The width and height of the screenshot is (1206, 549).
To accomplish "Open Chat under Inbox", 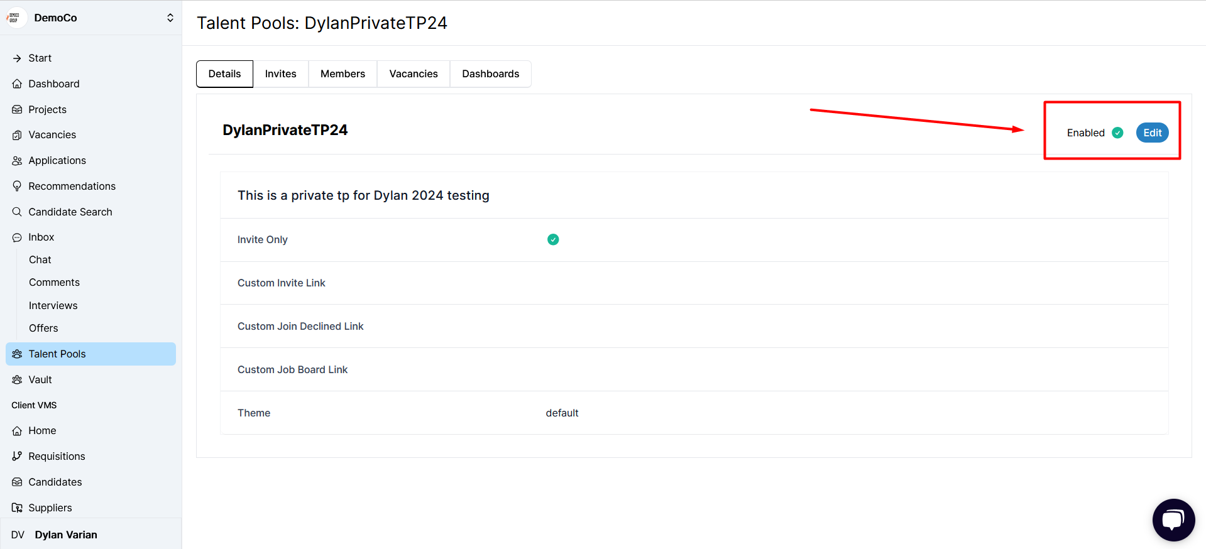I will pyautogui.click(x=40, y=260).
